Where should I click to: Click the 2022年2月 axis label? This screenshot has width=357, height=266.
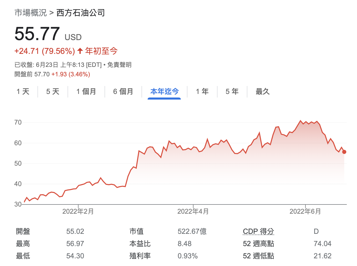78,212
